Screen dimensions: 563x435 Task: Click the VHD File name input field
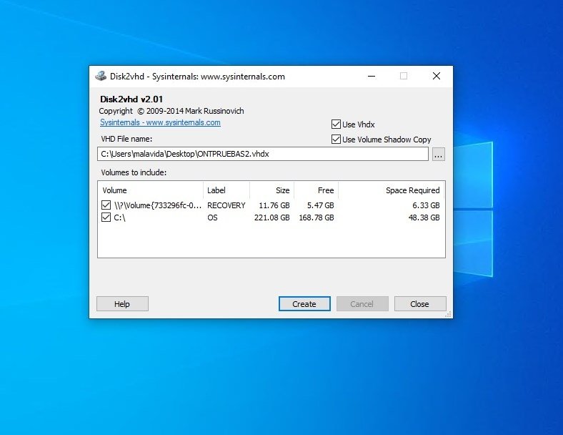[263, 155]
